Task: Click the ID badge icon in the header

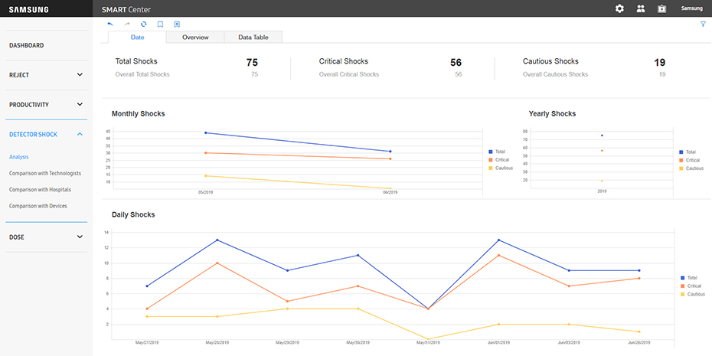Action: [661, 8]
